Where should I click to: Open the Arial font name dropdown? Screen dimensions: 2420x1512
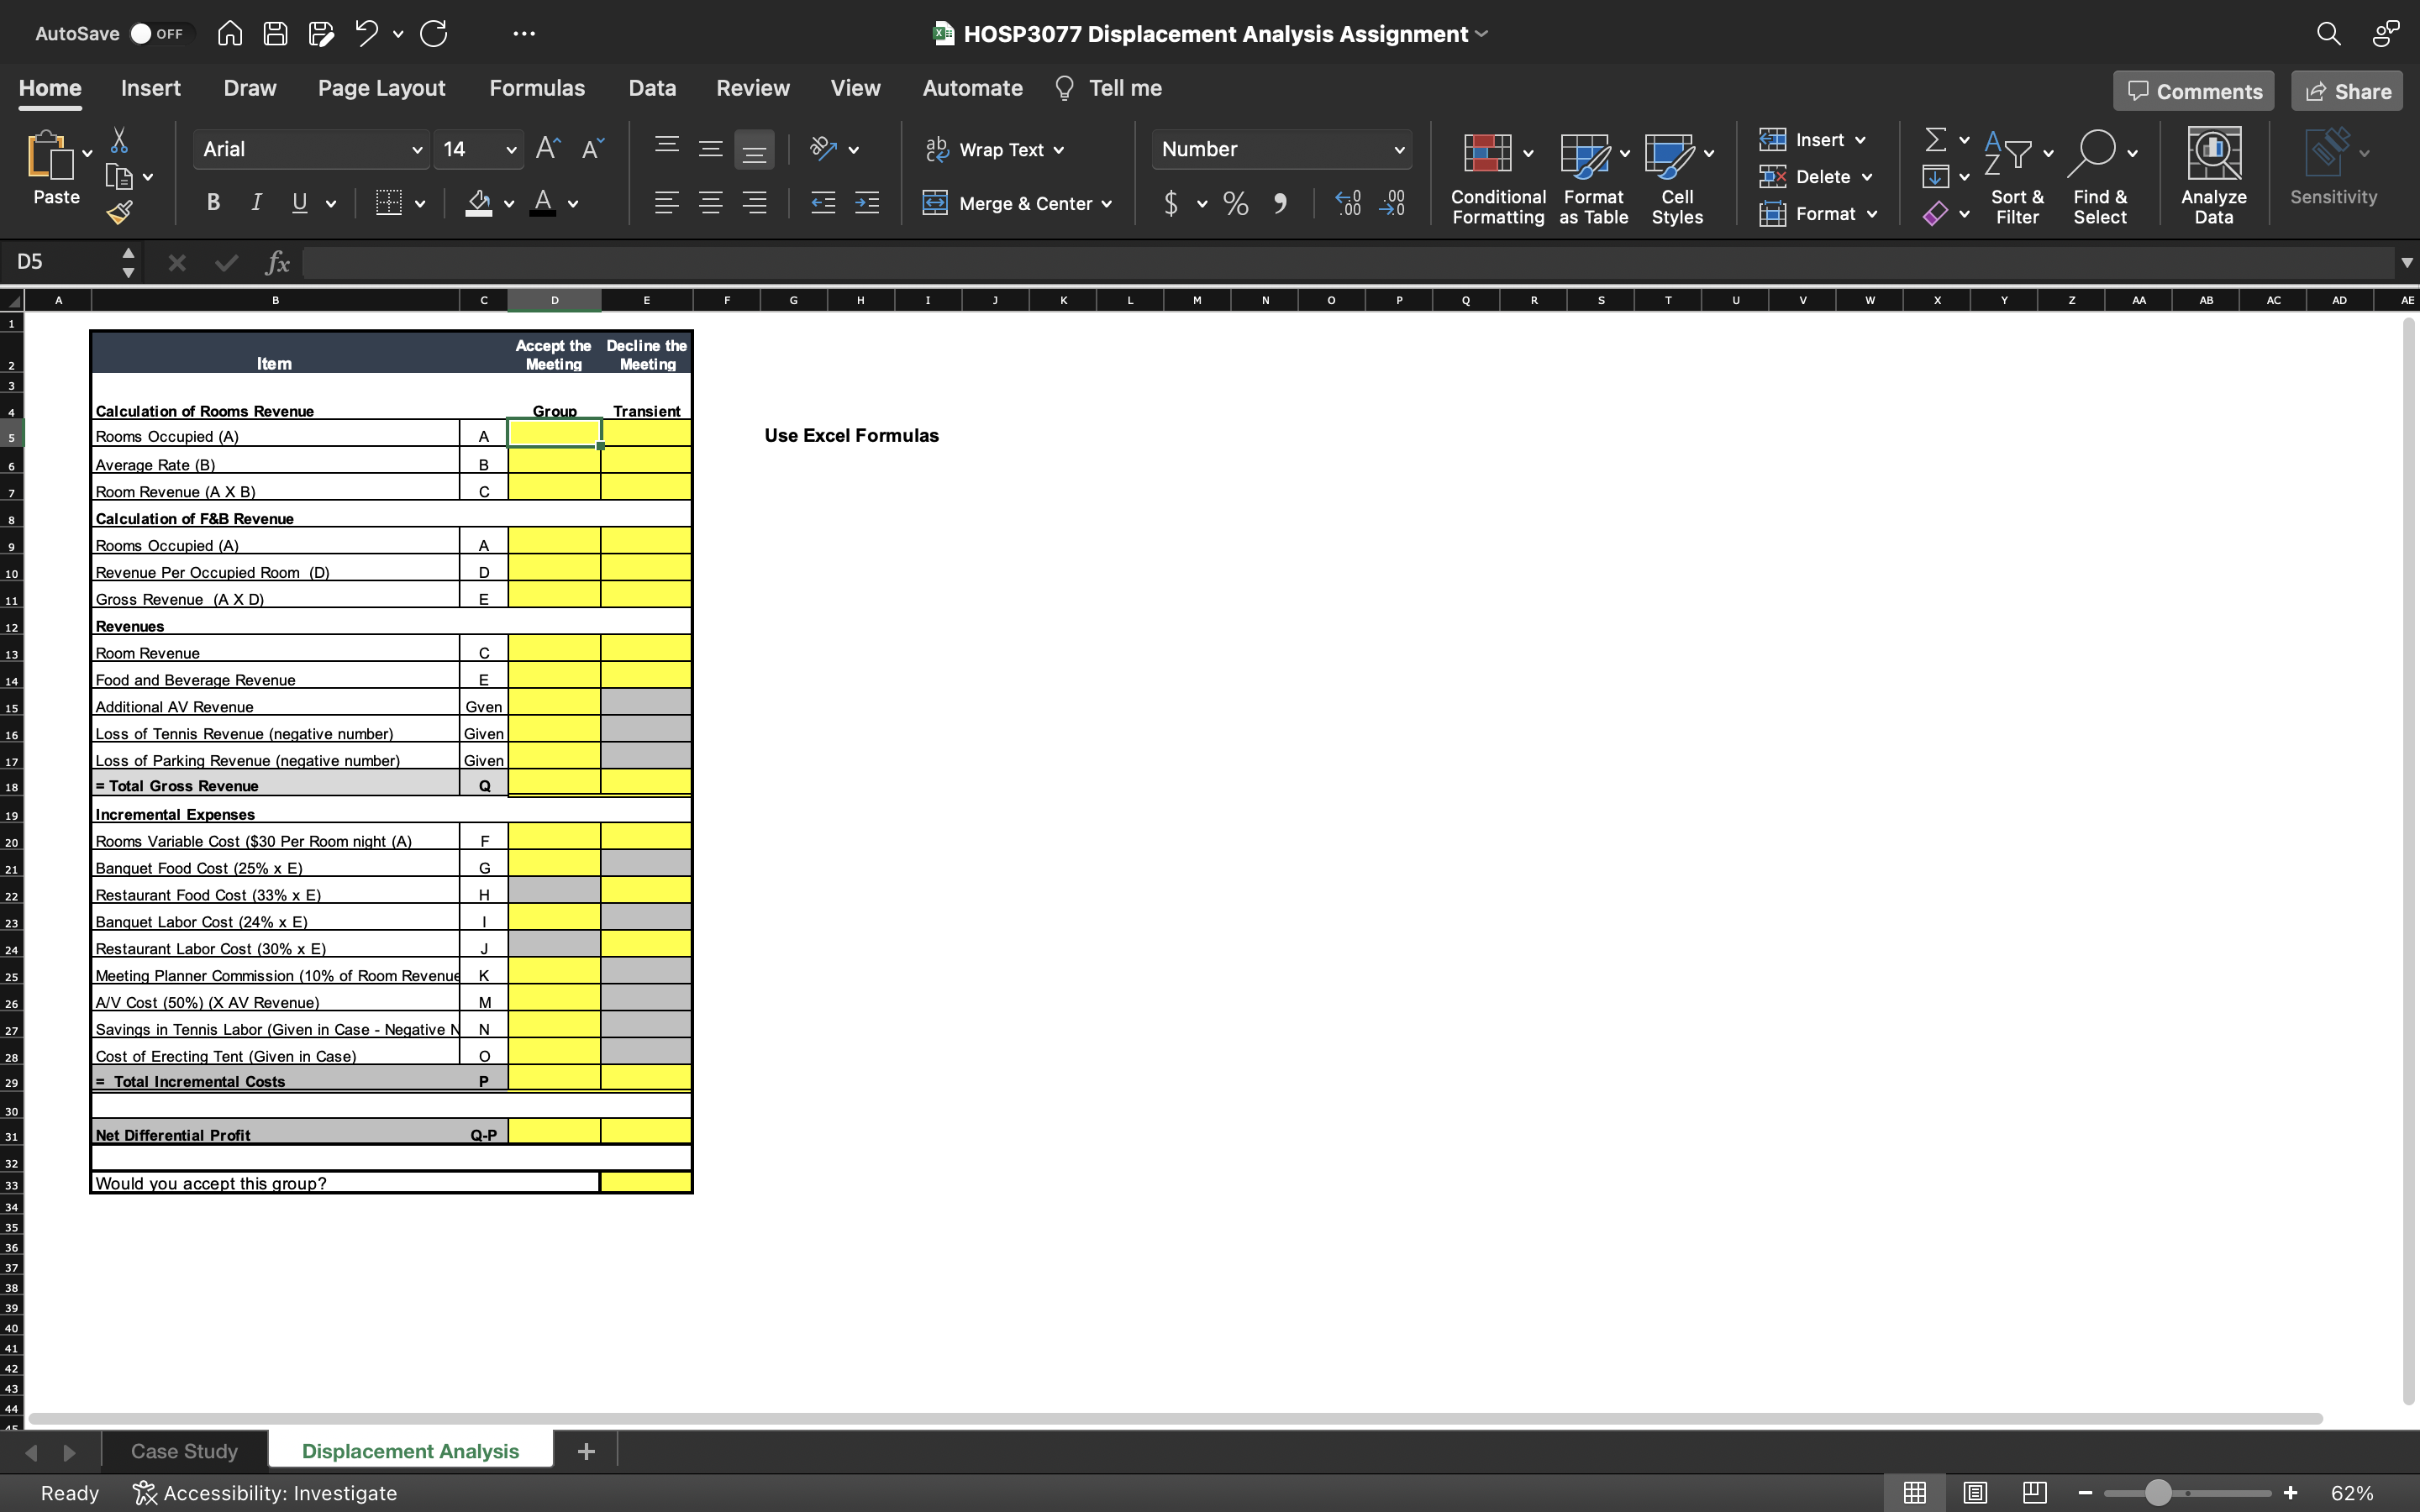(416, 150)
